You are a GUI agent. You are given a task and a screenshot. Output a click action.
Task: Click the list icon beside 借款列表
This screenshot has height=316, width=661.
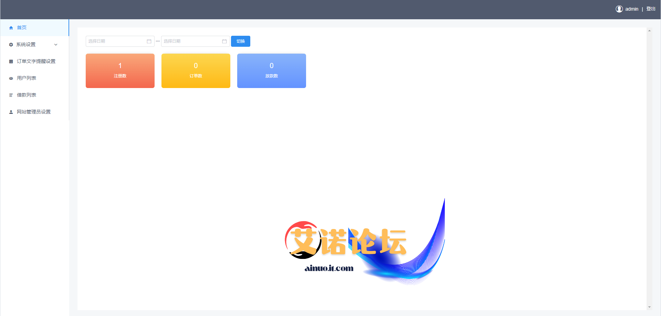pyautogui.click(x=11, y=95)
